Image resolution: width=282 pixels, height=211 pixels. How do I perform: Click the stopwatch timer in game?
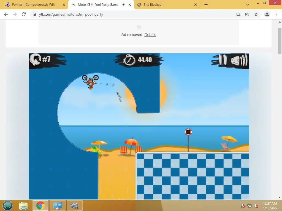point(129,60)
